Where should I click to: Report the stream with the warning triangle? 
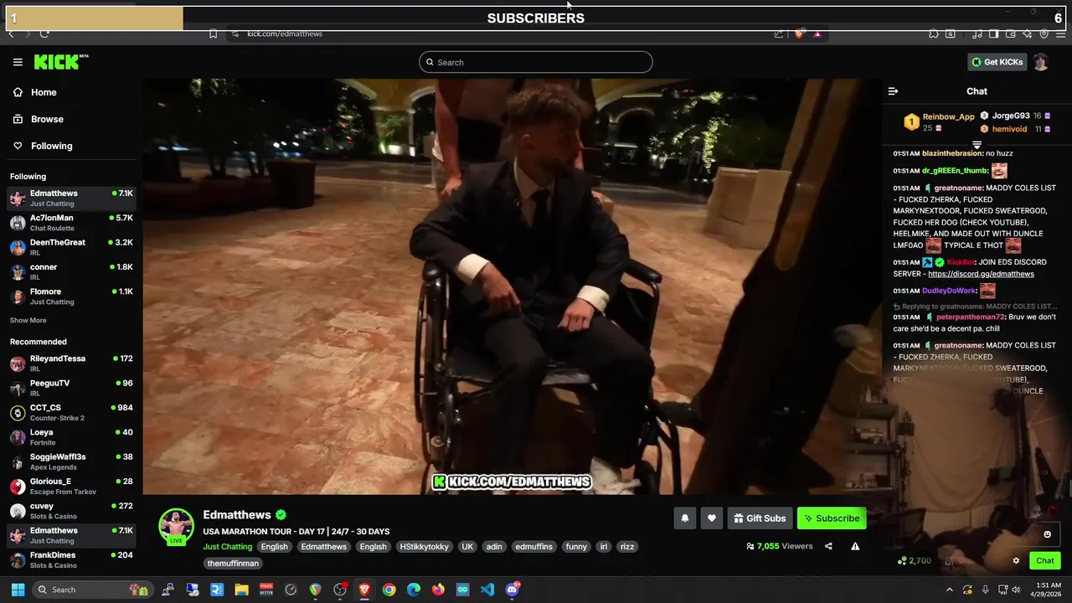tap(855, 546)
